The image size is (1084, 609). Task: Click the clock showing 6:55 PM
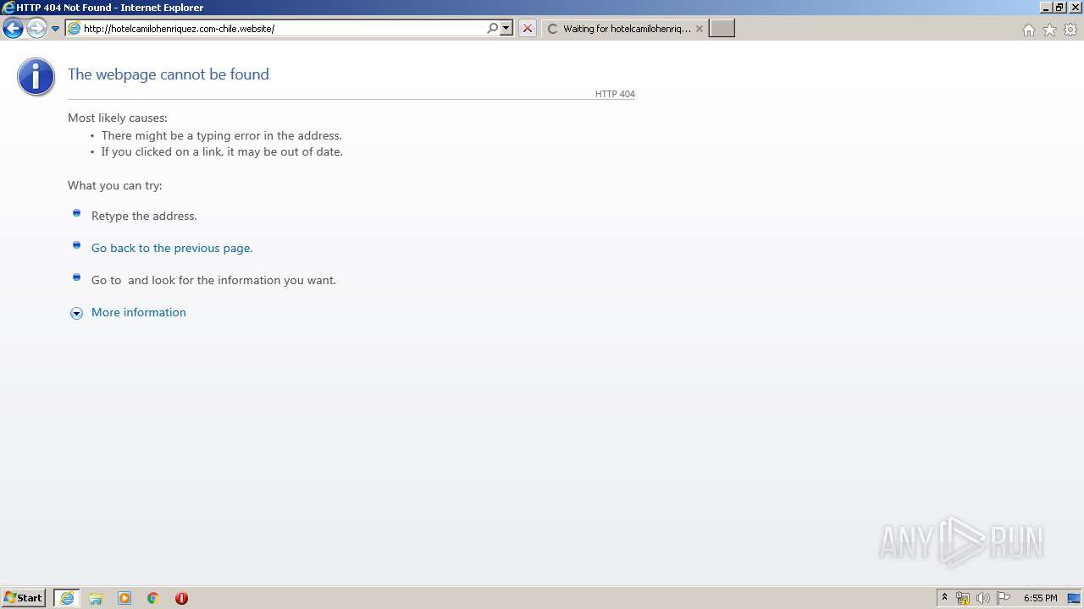click(1040, 598)
